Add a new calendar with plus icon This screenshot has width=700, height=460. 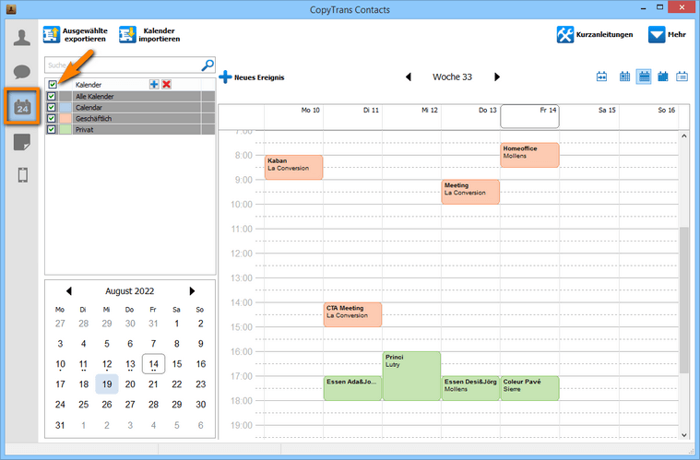point(154,84)
